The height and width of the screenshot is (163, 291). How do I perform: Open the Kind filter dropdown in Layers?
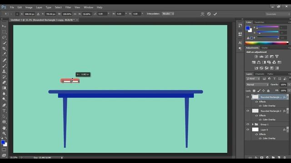pyautogui.click(x=253, y=79)
